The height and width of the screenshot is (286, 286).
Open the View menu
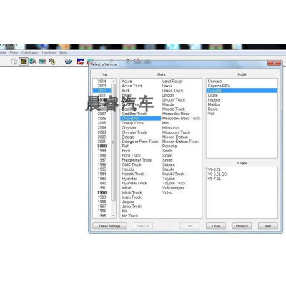(14, 53)
